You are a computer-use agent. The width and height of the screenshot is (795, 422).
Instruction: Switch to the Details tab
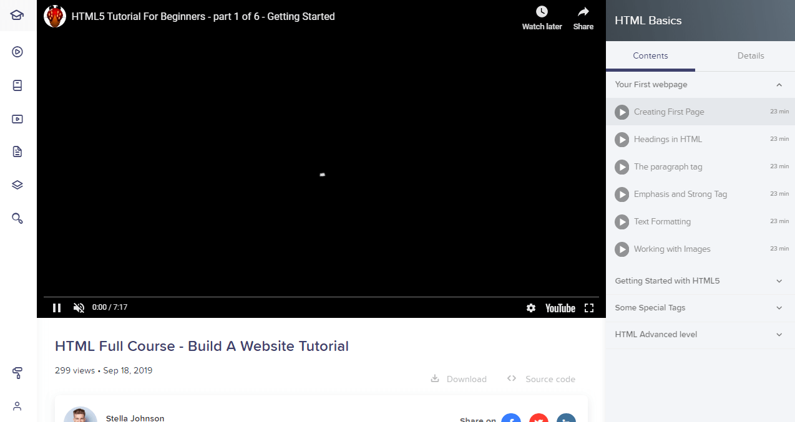coord(750,56)
